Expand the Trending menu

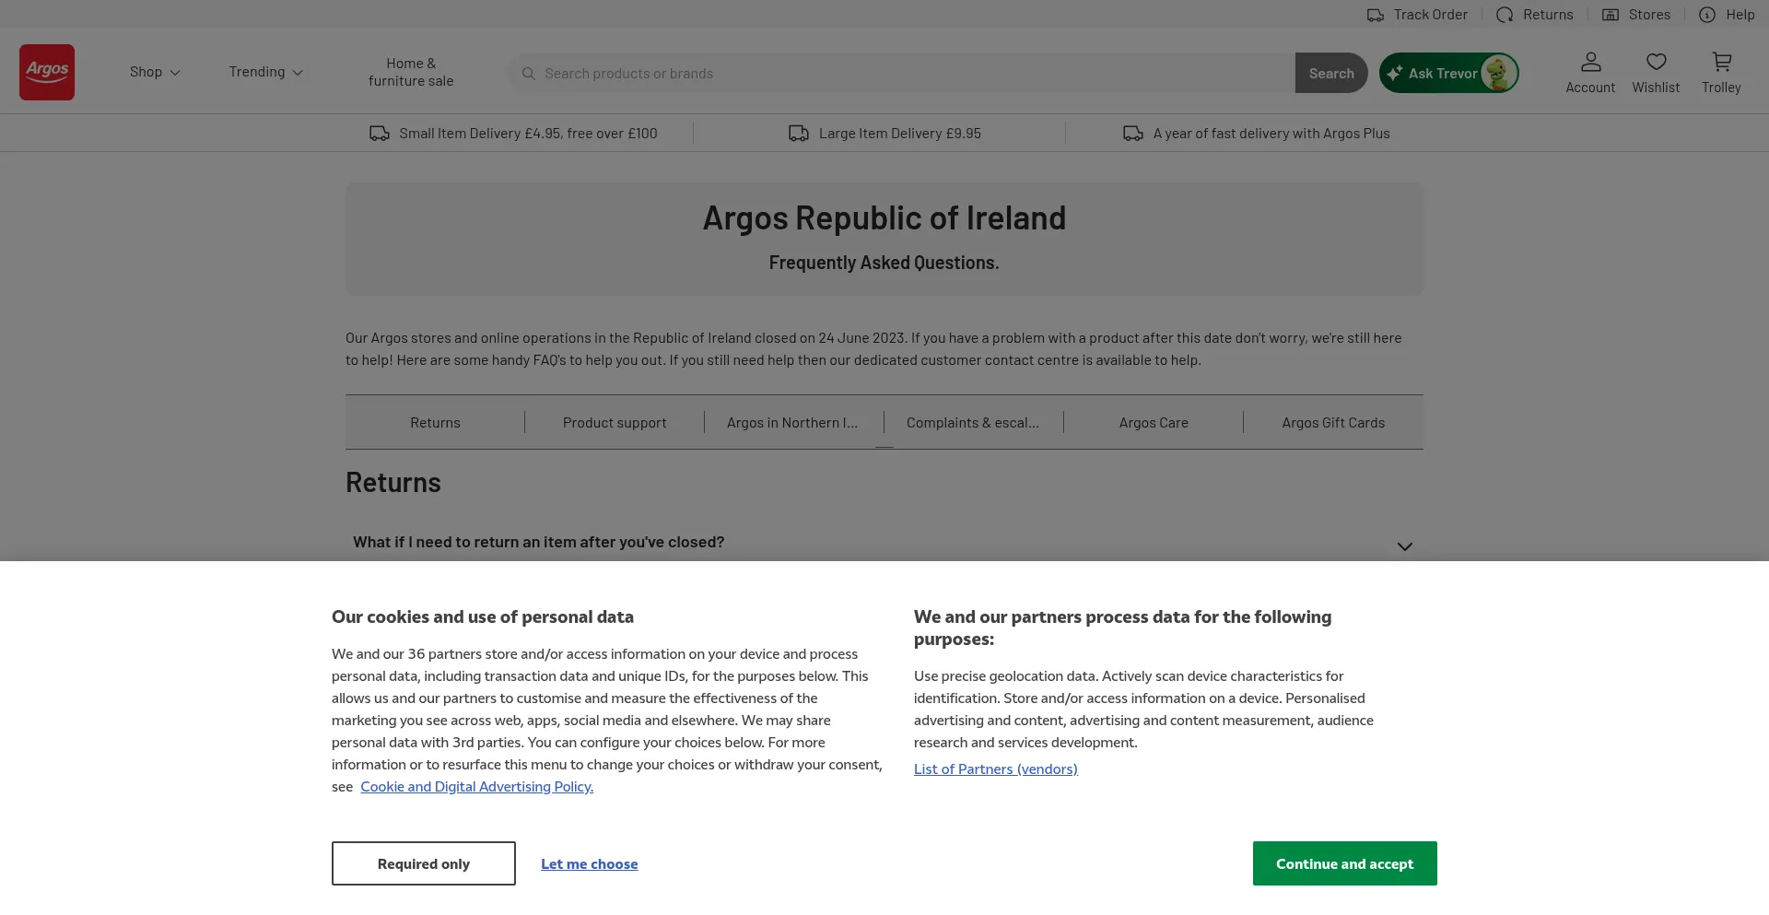266,72
